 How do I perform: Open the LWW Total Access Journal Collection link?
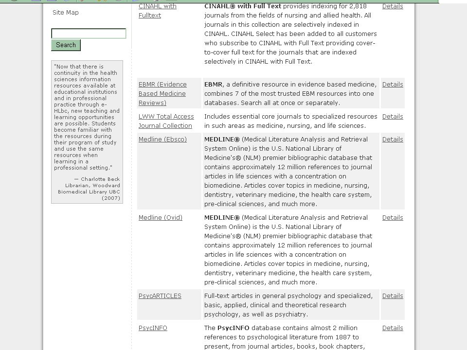tap(166, 121)
